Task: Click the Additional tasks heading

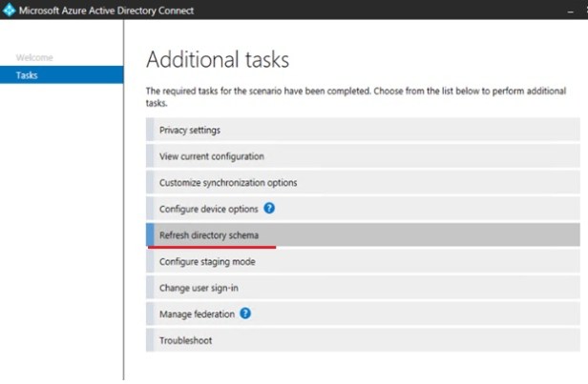Action: coord(217,59)
